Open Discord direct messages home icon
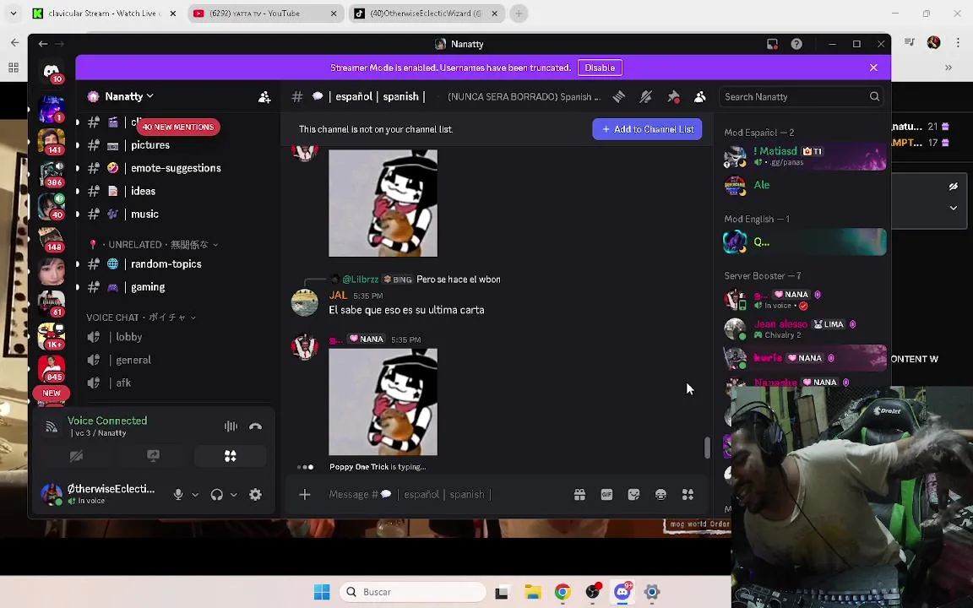 coord(52,70)
